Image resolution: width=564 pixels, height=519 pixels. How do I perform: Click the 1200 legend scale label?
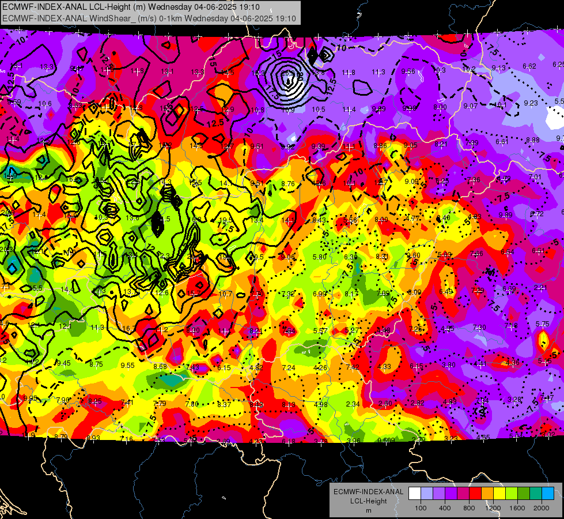(493, 508)
